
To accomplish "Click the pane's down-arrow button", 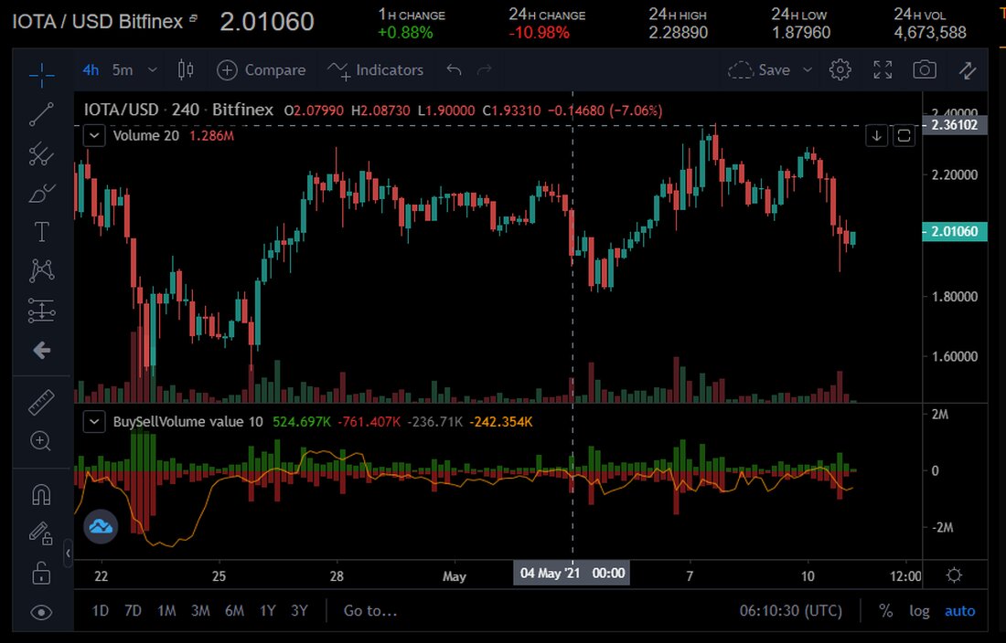I will (x=876, y=136).
